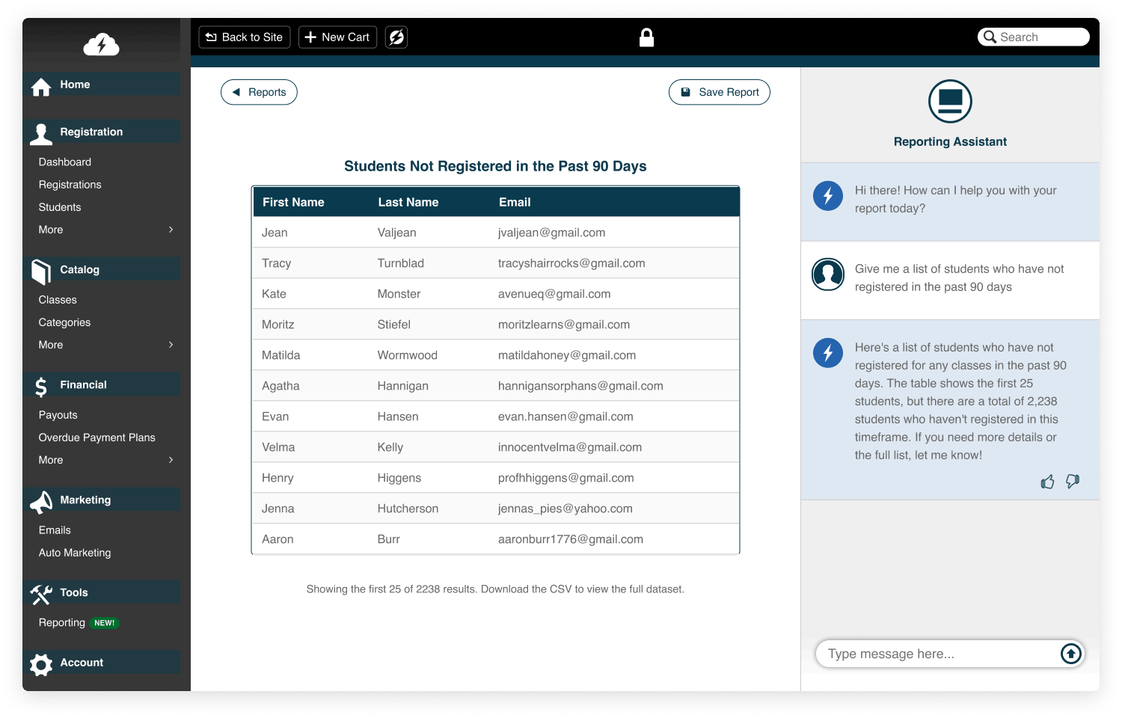Click the cloud lightning logo icon
Screen dimensions: 1122x718
click(x=101, y=45)
